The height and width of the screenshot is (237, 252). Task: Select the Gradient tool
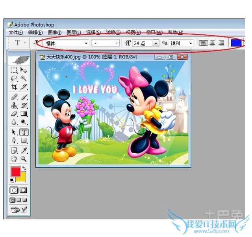coord(24,114)
